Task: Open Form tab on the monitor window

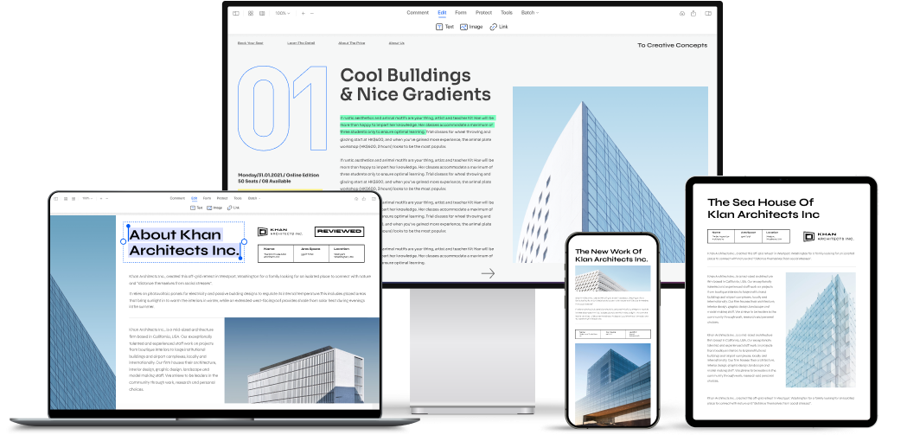Action: click(461, 12)
